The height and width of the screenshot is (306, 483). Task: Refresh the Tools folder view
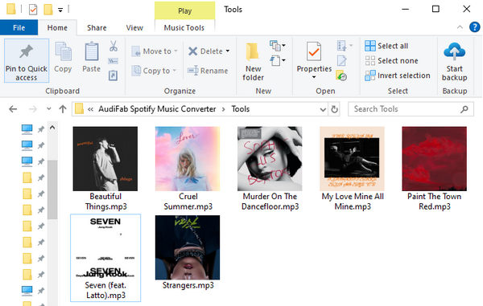pos(335,109)
